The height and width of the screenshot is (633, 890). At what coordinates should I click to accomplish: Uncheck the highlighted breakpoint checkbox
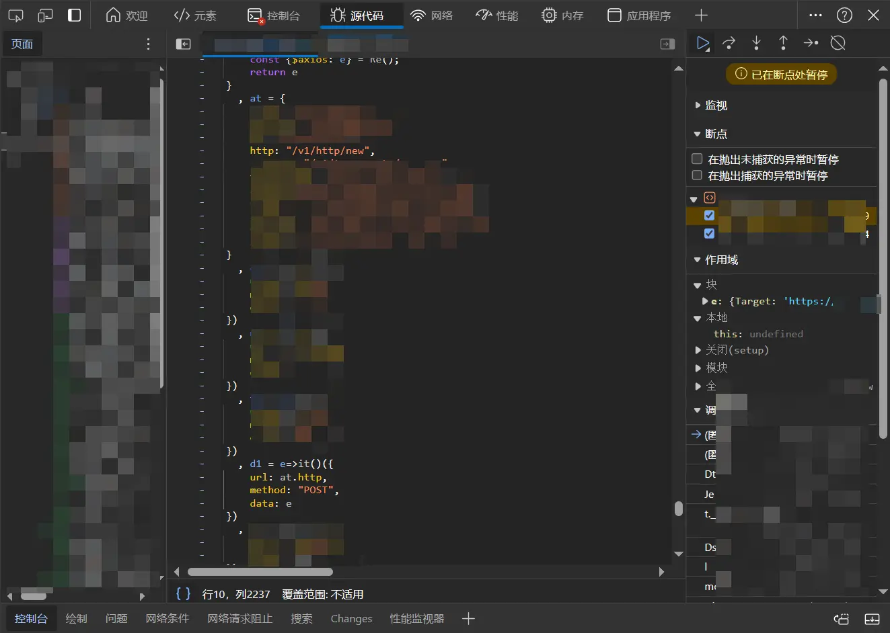click(x=709, y=216)
